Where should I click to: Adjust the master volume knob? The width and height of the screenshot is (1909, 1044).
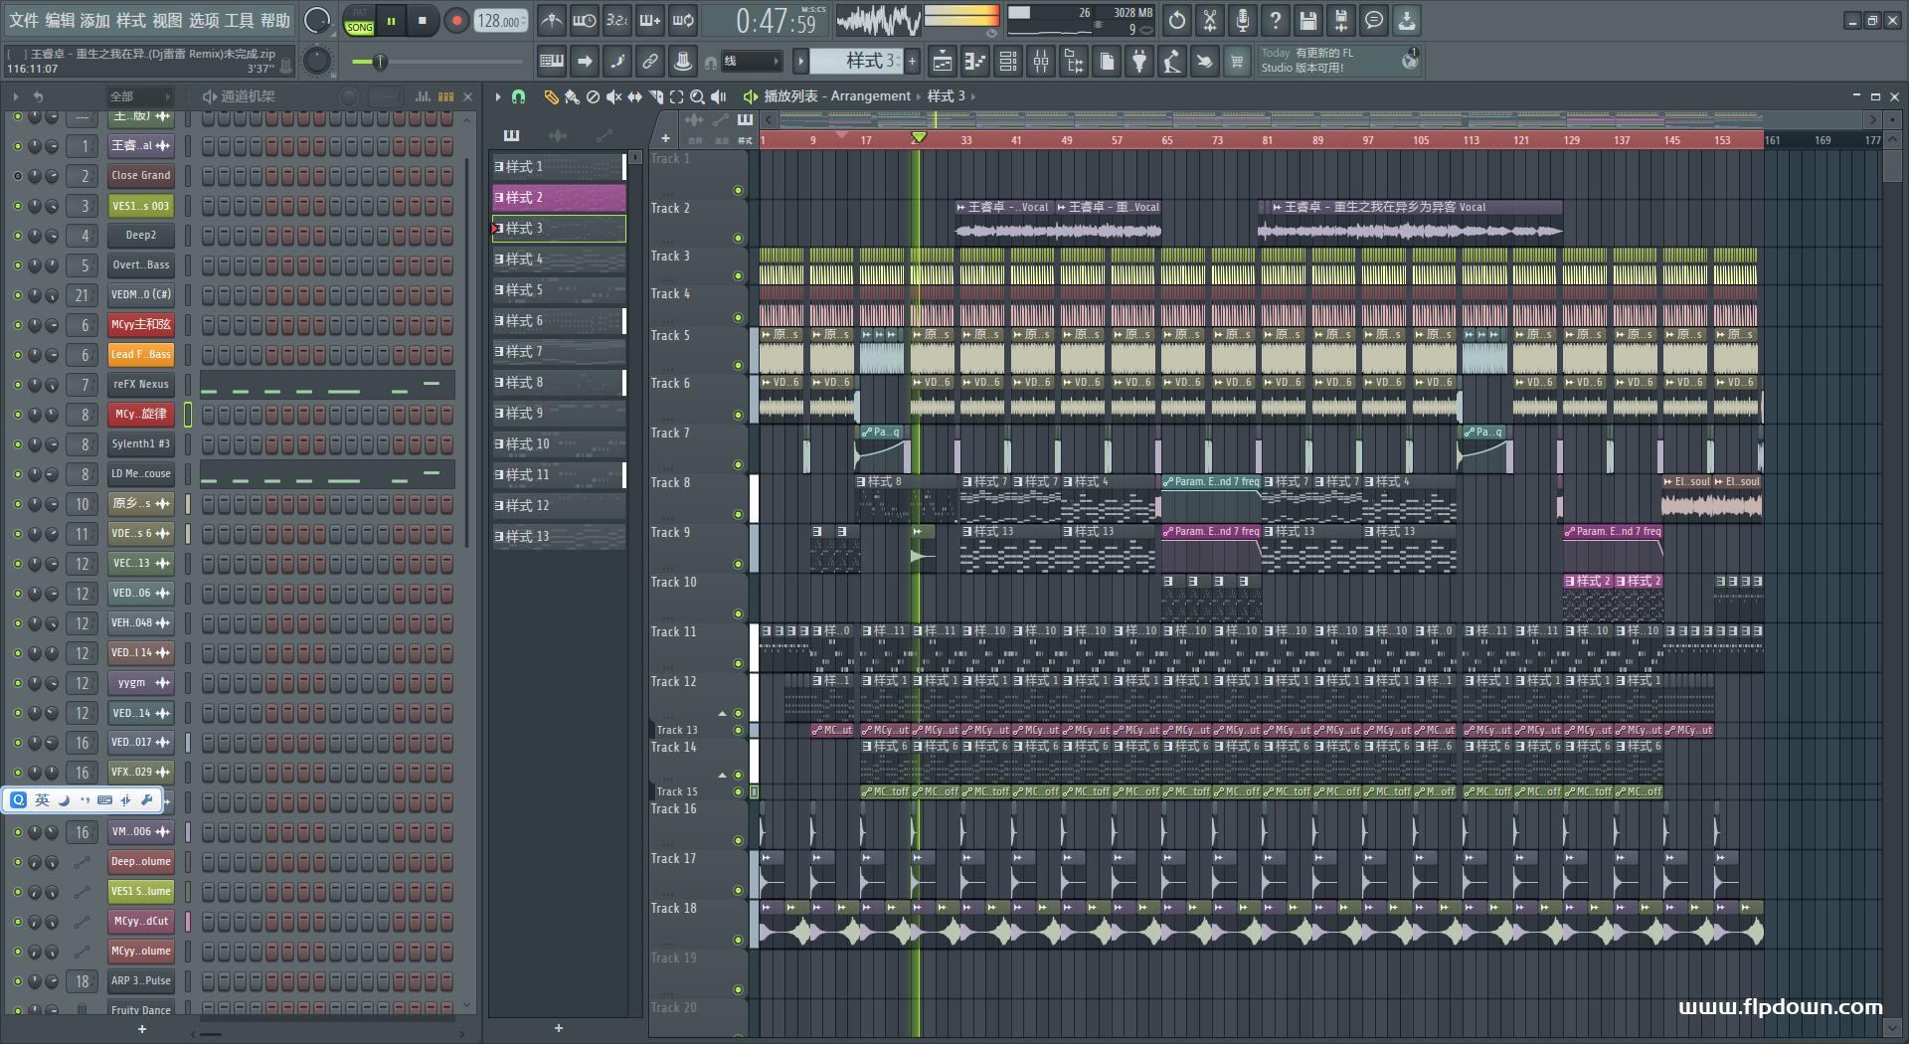tap(316, 20)
